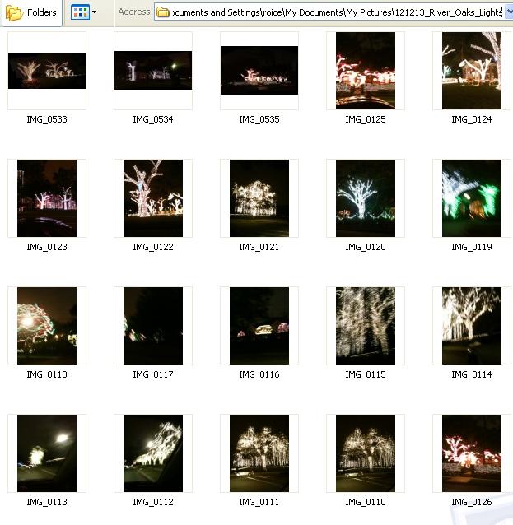Click the IMG_0113 file name
Viewport: 513px width, 525px height.
click(47, 502)
